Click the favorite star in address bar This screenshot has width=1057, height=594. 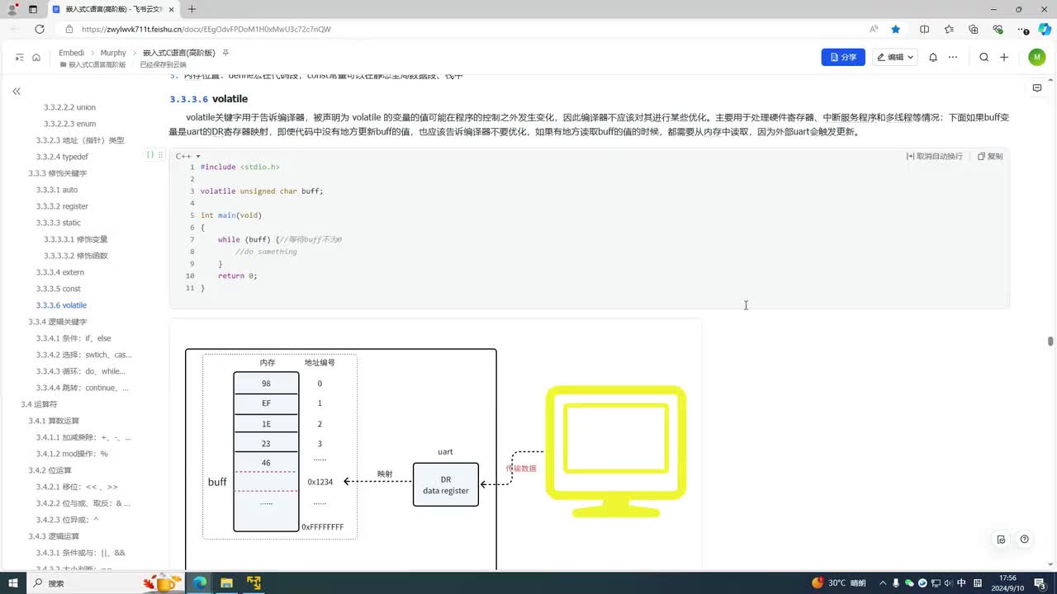(x=896, y=29)
